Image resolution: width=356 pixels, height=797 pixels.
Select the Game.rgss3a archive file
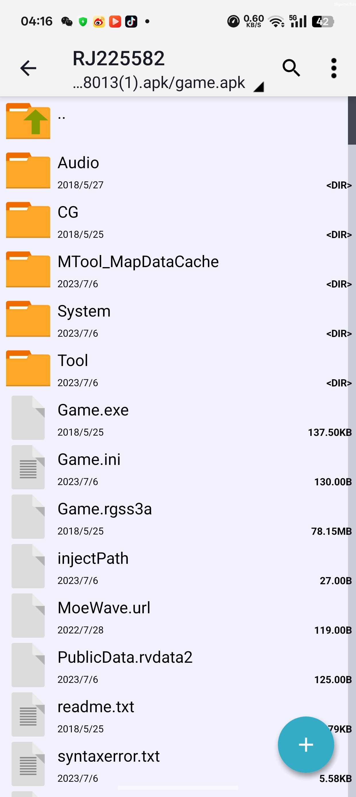tap(105, 509)
